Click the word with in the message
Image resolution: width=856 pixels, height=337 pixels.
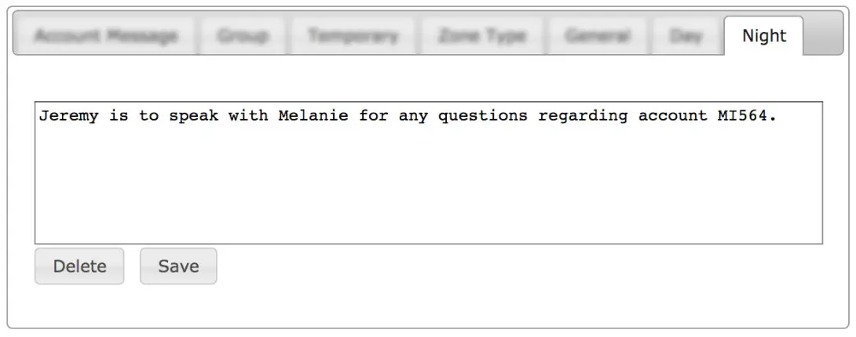tap(248, 115)
